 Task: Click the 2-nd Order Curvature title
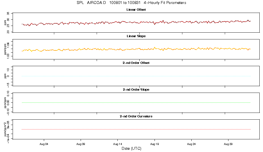pos(136,116)
